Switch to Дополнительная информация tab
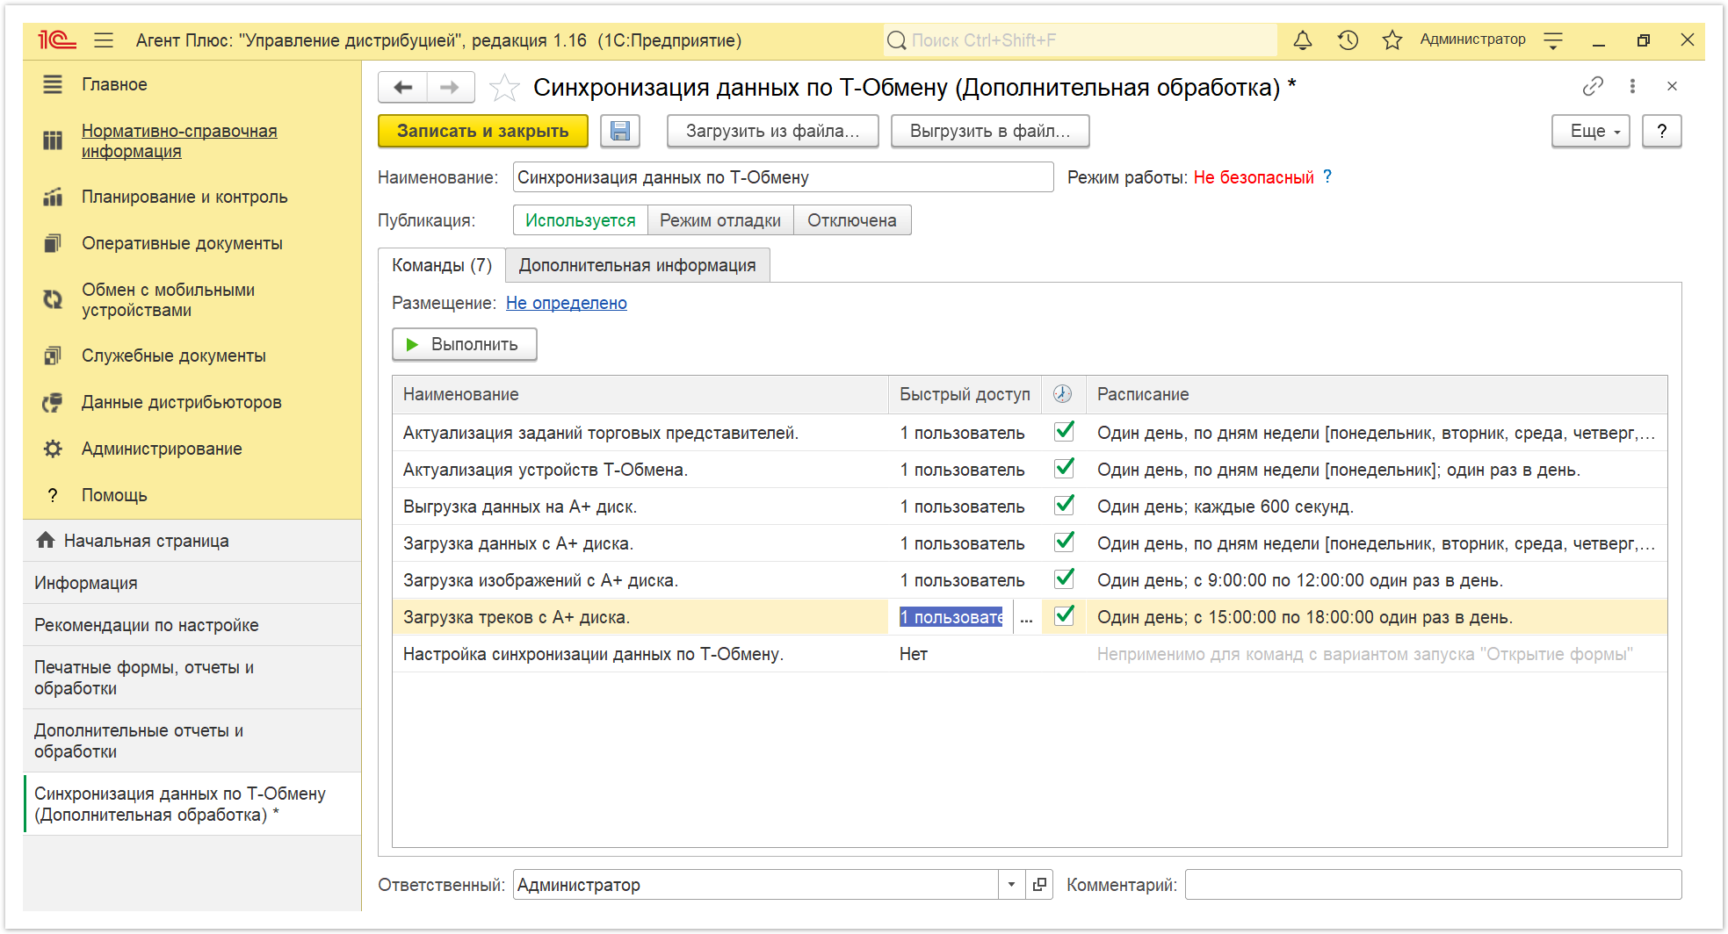The height and width of the screenshot is (934, 1728). [x=638, y=265]
